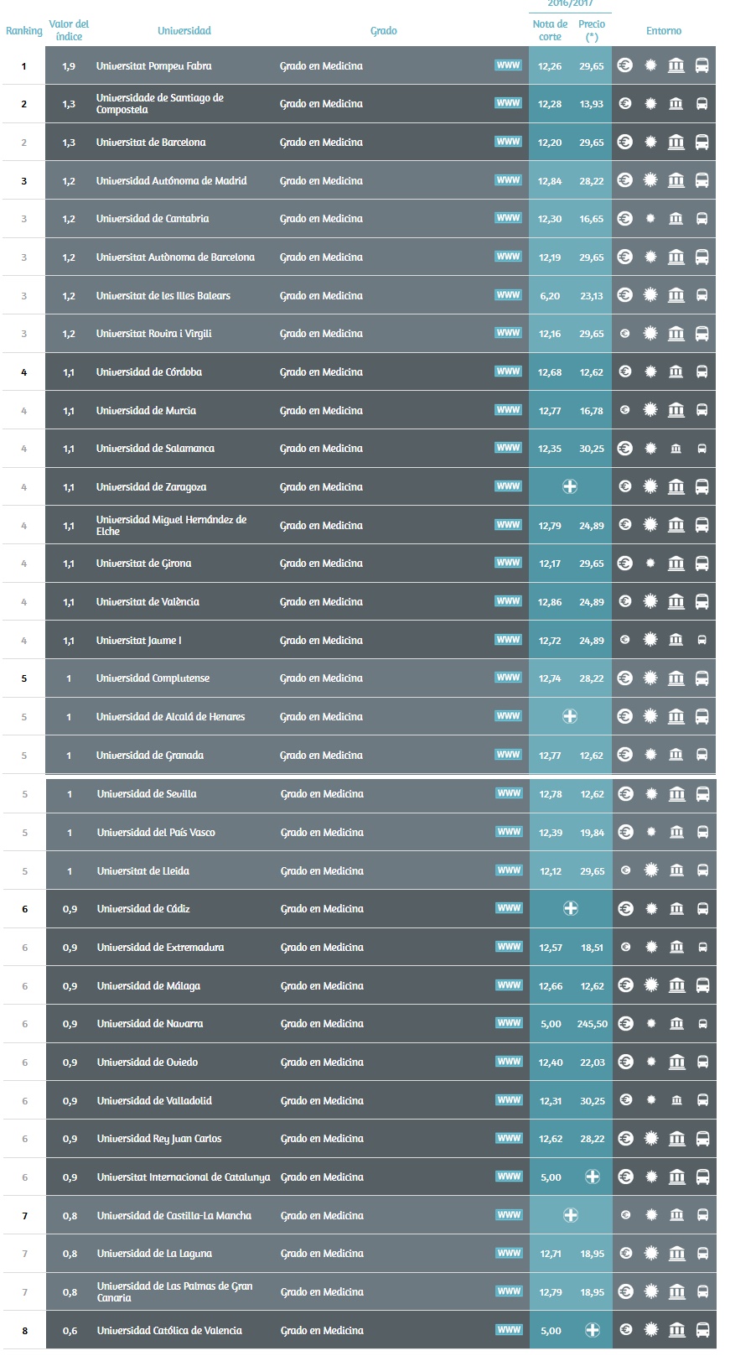This screenshot has width=730, height=1356.
Task: Click building icon in Universidad de Salamanca row
Action: pyautogui.click(x=676, y=449)
